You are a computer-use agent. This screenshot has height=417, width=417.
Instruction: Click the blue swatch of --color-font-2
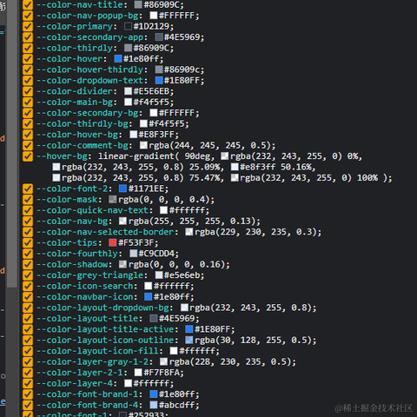tap(122, 189)
